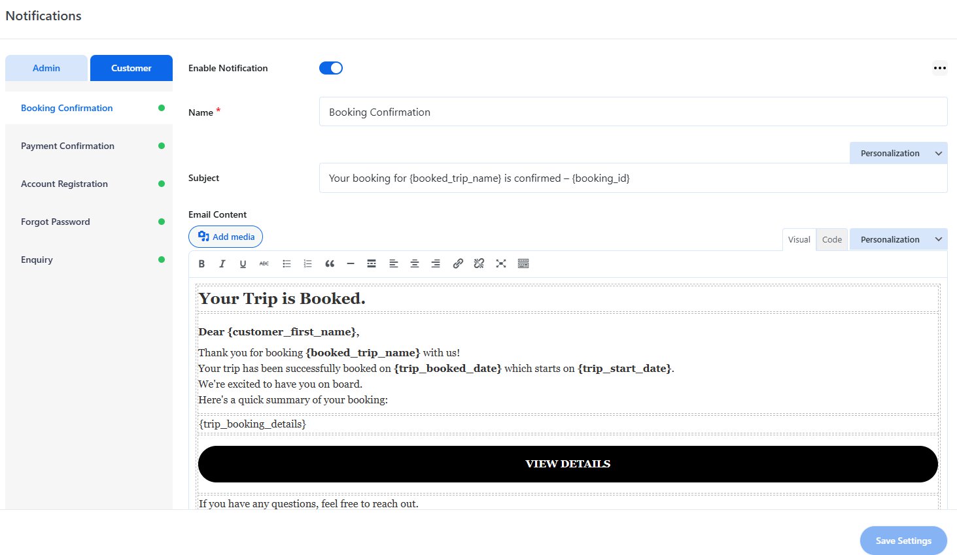Click the Add media button
957x555 pixels.
225,237
